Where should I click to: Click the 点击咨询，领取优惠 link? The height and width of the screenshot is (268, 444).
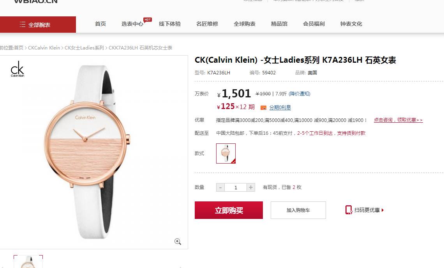[x=398, y=120]
